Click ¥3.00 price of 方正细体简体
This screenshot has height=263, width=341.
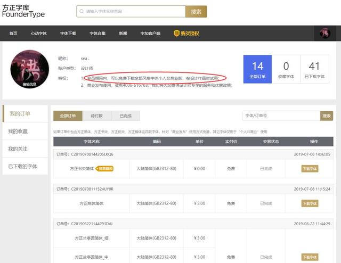(x=200, y=203)
